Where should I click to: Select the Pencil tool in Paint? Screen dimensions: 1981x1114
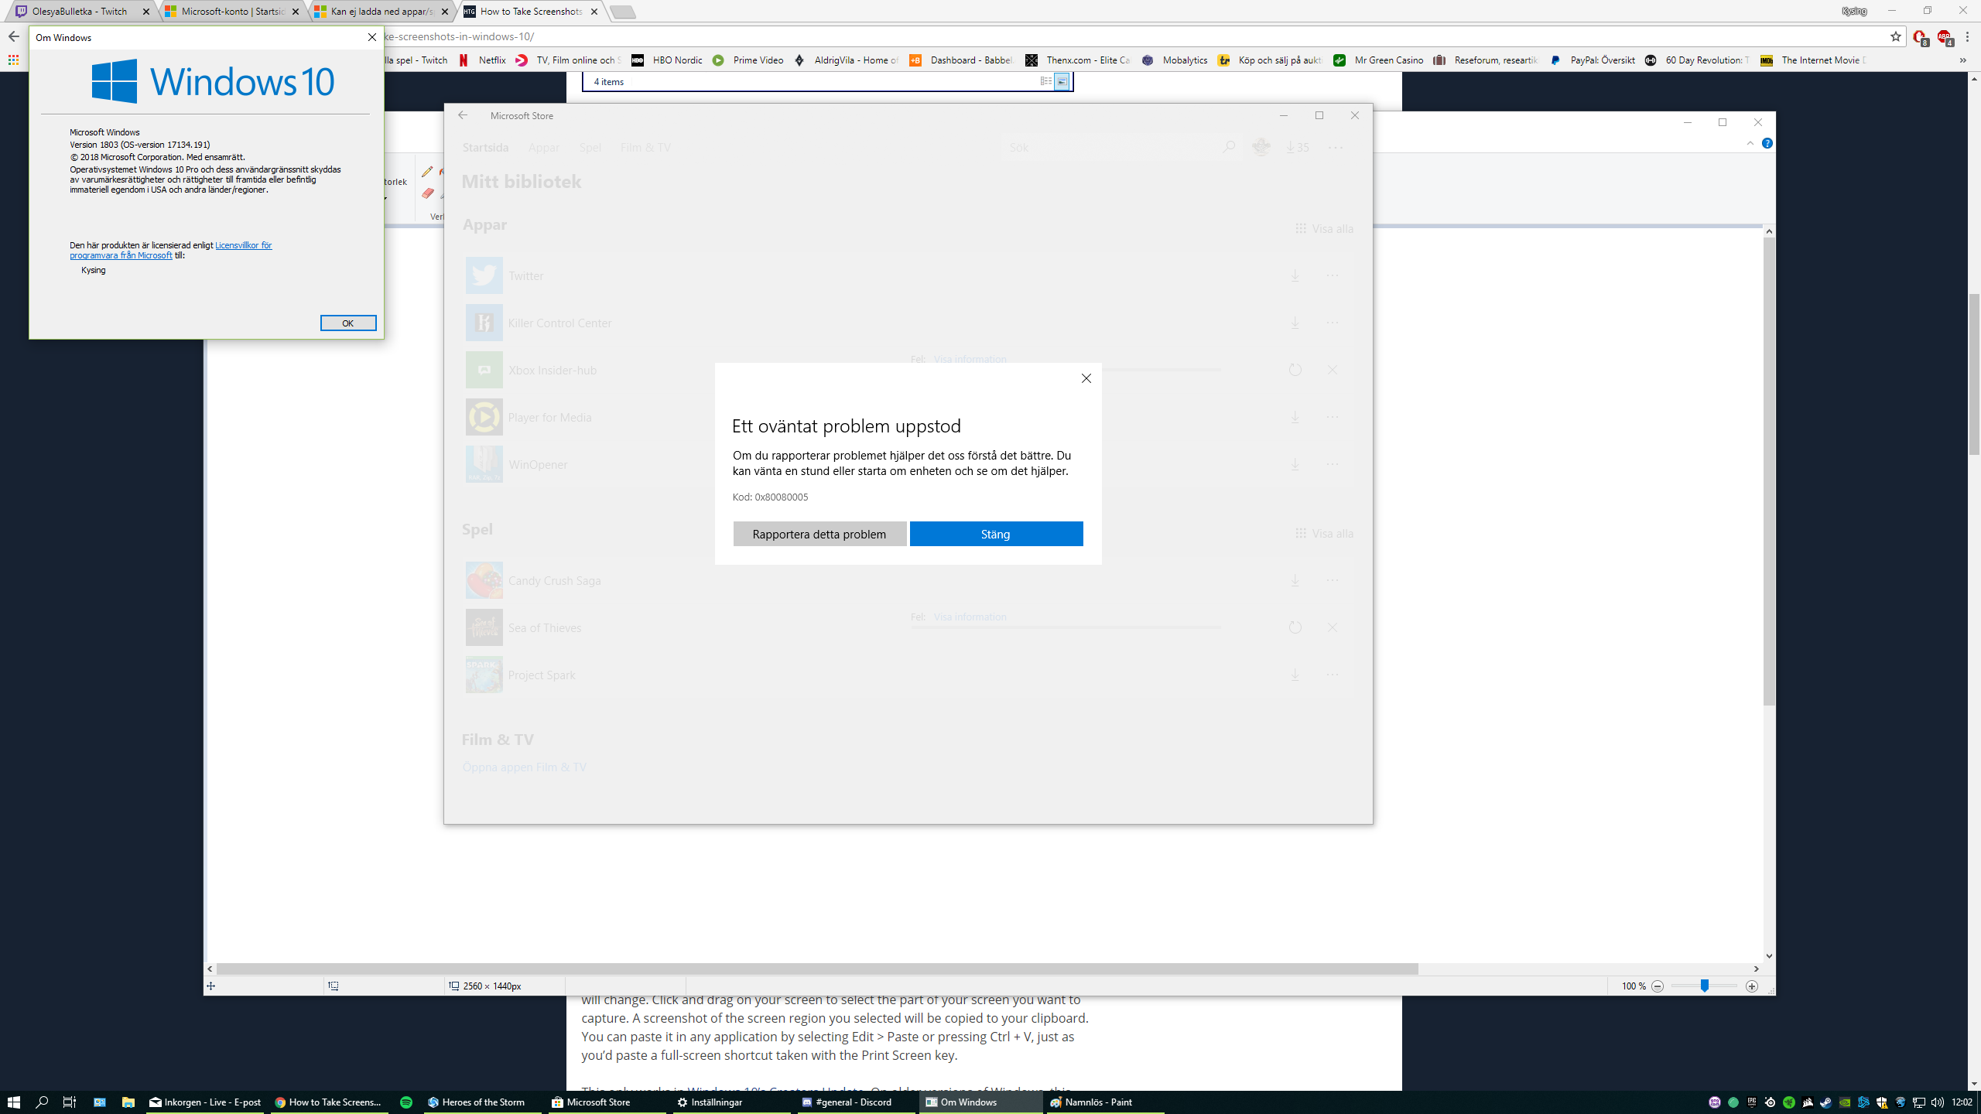click(x=427, y=172)
